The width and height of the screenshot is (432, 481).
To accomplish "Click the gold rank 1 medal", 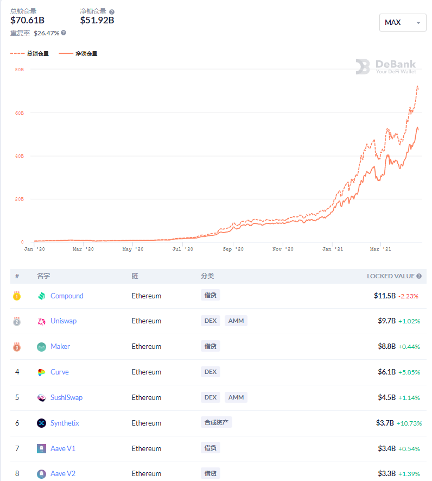I will click(x=17, y=296).
